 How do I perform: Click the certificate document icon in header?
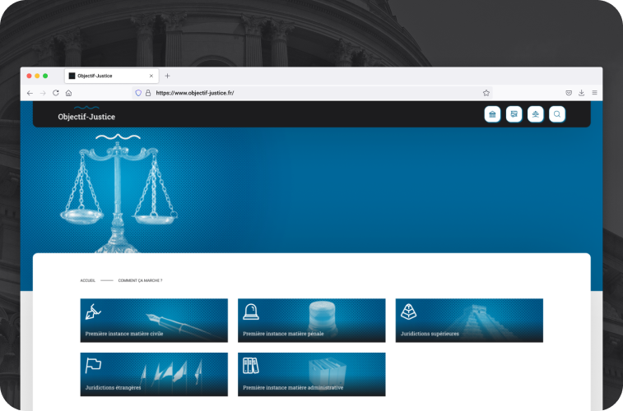pos(514,114)
